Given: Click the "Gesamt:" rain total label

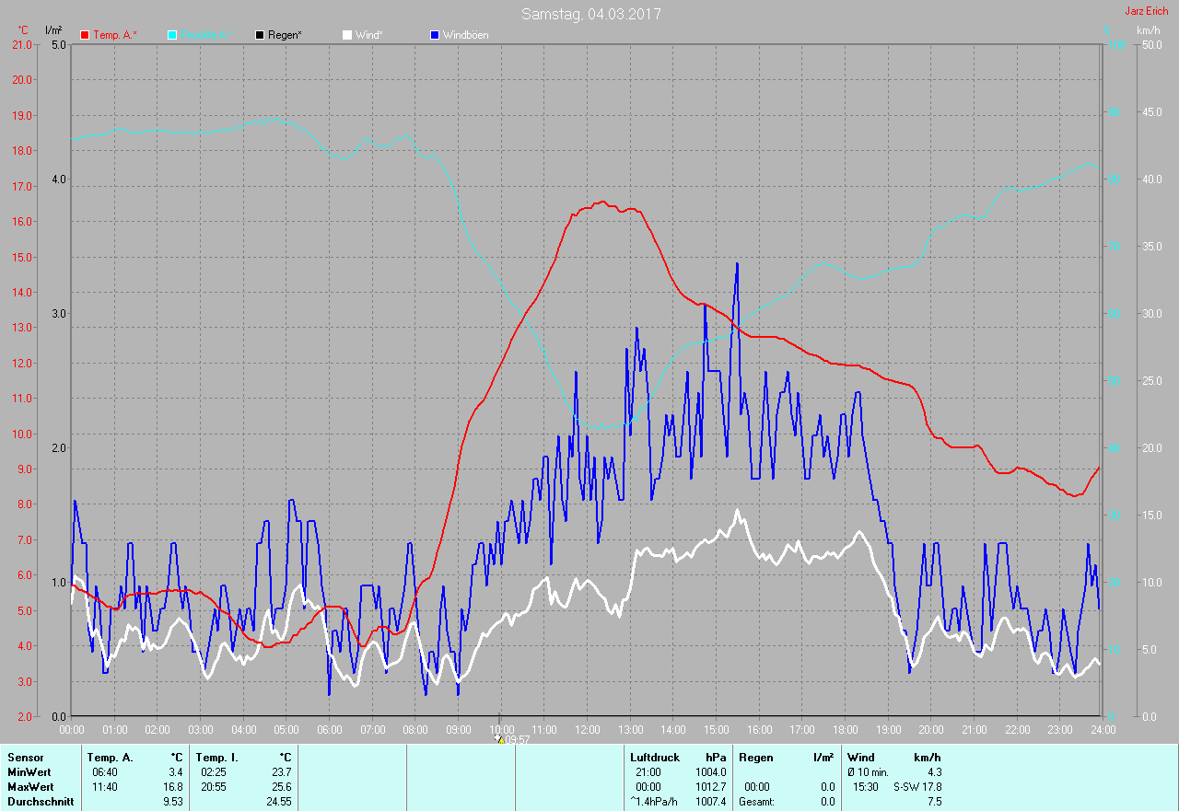Looking at the screenshot, I should (x=757, y=802).
